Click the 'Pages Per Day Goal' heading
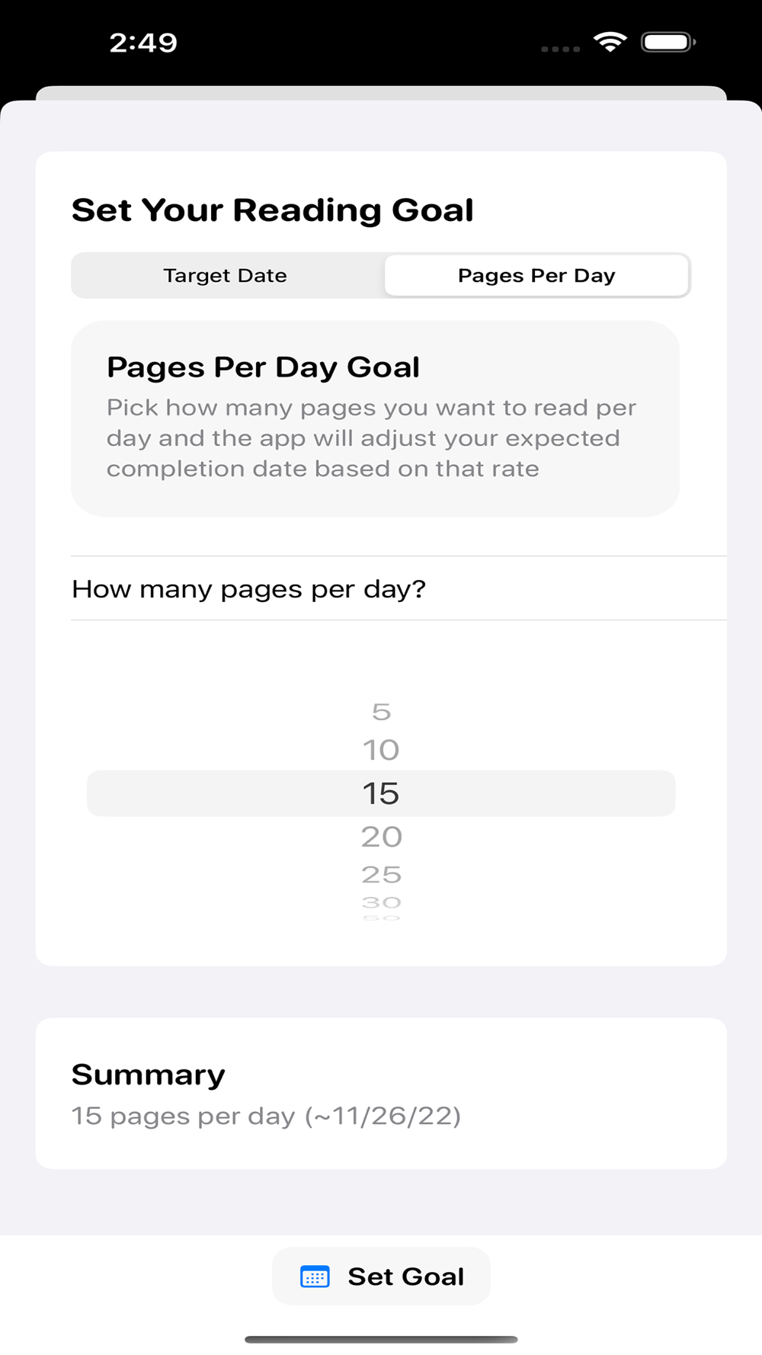Image resolution: width=762 pixels, height=1355 pixels. pos(263,367)
